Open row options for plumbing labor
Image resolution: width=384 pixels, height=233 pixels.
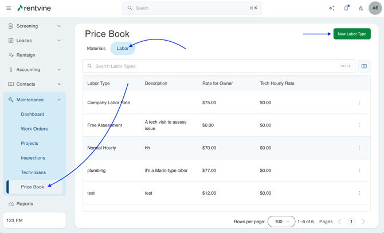[x=359, y=171]
